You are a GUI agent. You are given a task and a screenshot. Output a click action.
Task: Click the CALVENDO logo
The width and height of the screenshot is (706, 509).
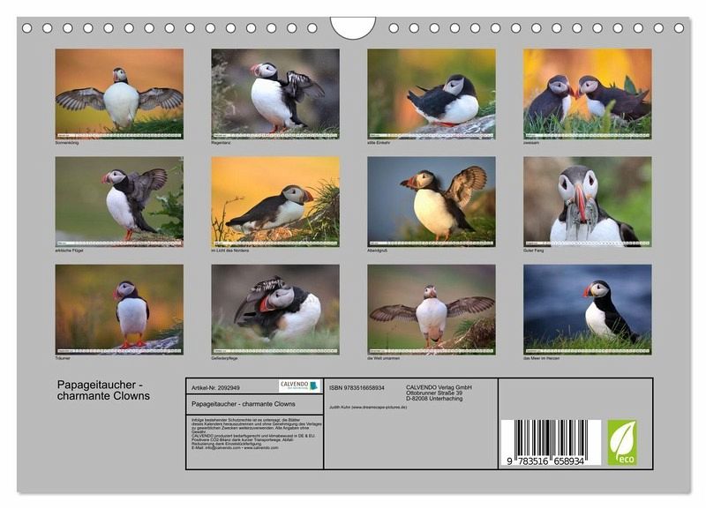pyautogui.click(x=299, y=385)
